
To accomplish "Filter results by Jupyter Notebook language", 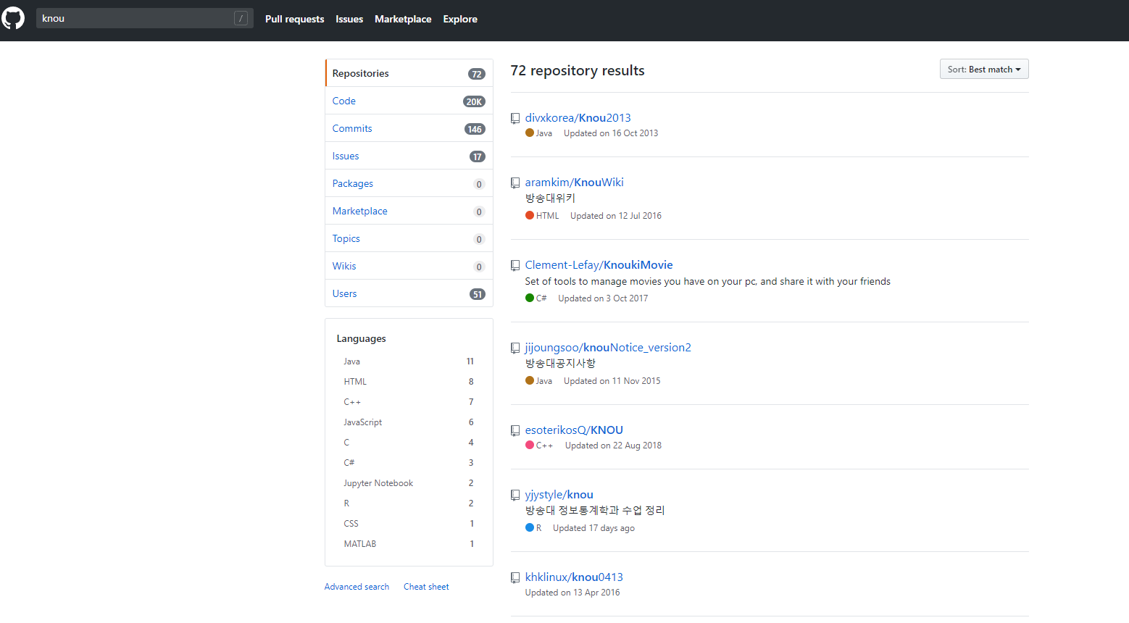I will (409, 483).
